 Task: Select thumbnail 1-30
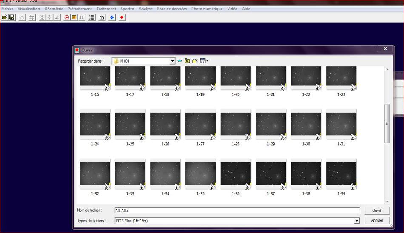coord(306,124)
